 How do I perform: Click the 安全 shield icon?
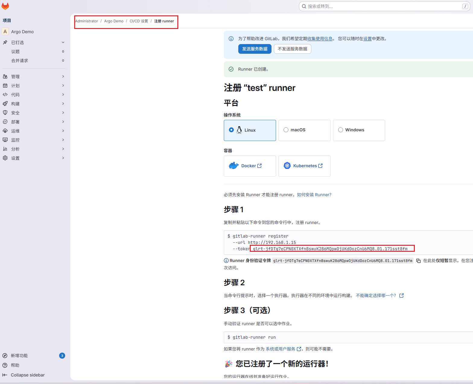pos(5,113)
